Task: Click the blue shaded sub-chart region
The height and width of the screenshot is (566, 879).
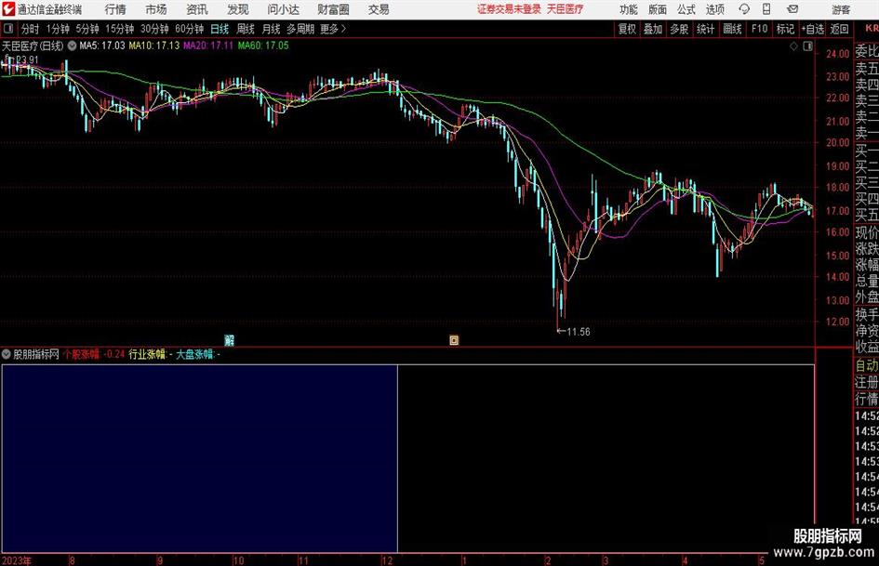Action: (200, 458)
